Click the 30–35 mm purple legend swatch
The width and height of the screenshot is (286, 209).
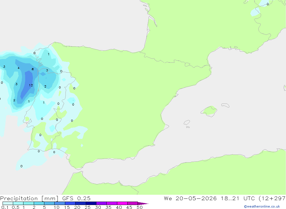pyautogui.click(x=101, y=203)
